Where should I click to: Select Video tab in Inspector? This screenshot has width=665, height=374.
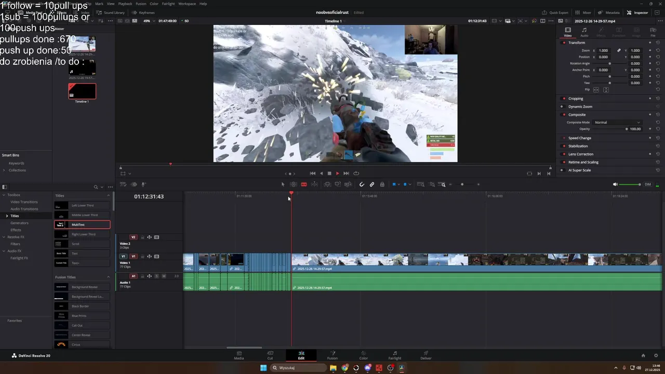point(568,32)
